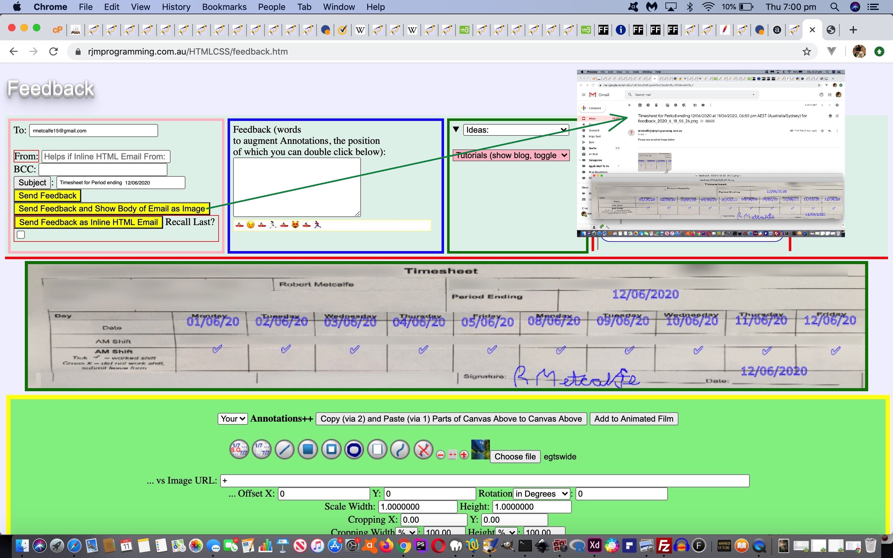Select the curve drawing tool
This screenshot has width=893, height=558.
click(400, 449)
